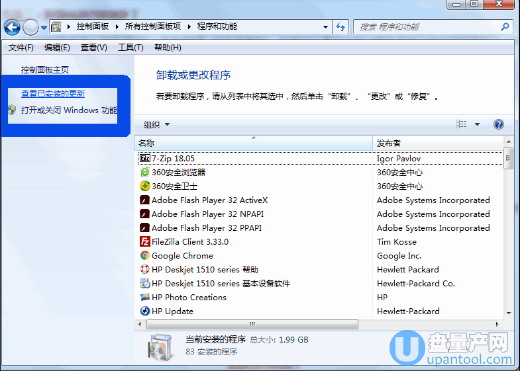Select Google Chrome icon in list
520x371 pixels.
145,255
